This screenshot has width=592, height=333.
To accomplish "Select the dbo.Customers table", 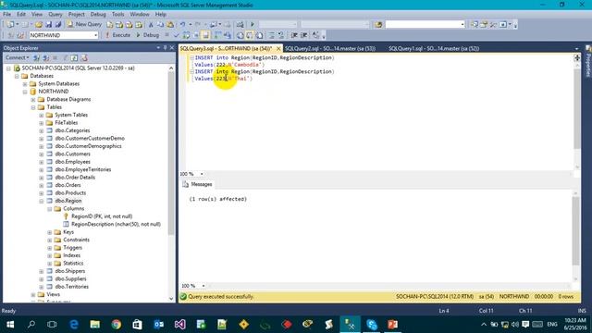I will click(x=72, y=154).
